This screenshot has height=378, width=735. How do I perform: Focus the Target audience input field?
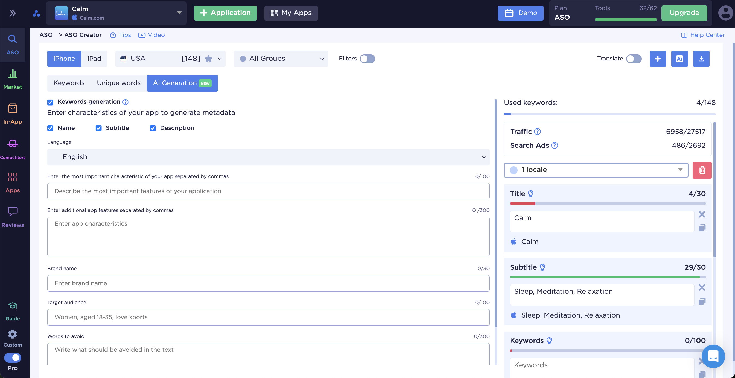pos(268,317)
